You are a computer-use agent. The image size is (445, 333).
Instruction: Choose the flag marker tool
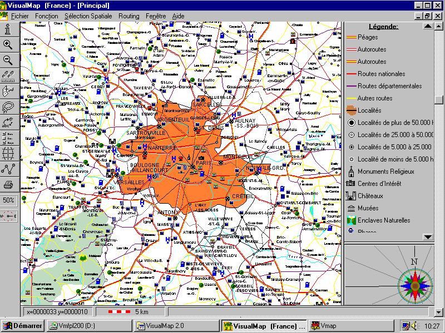coord(8,91)
